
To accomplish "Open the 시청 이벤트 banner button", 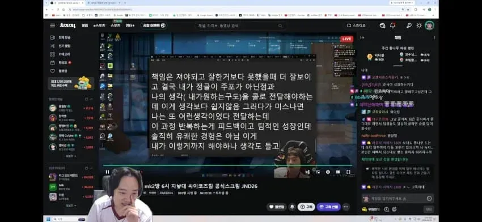I will click(154, 25).
